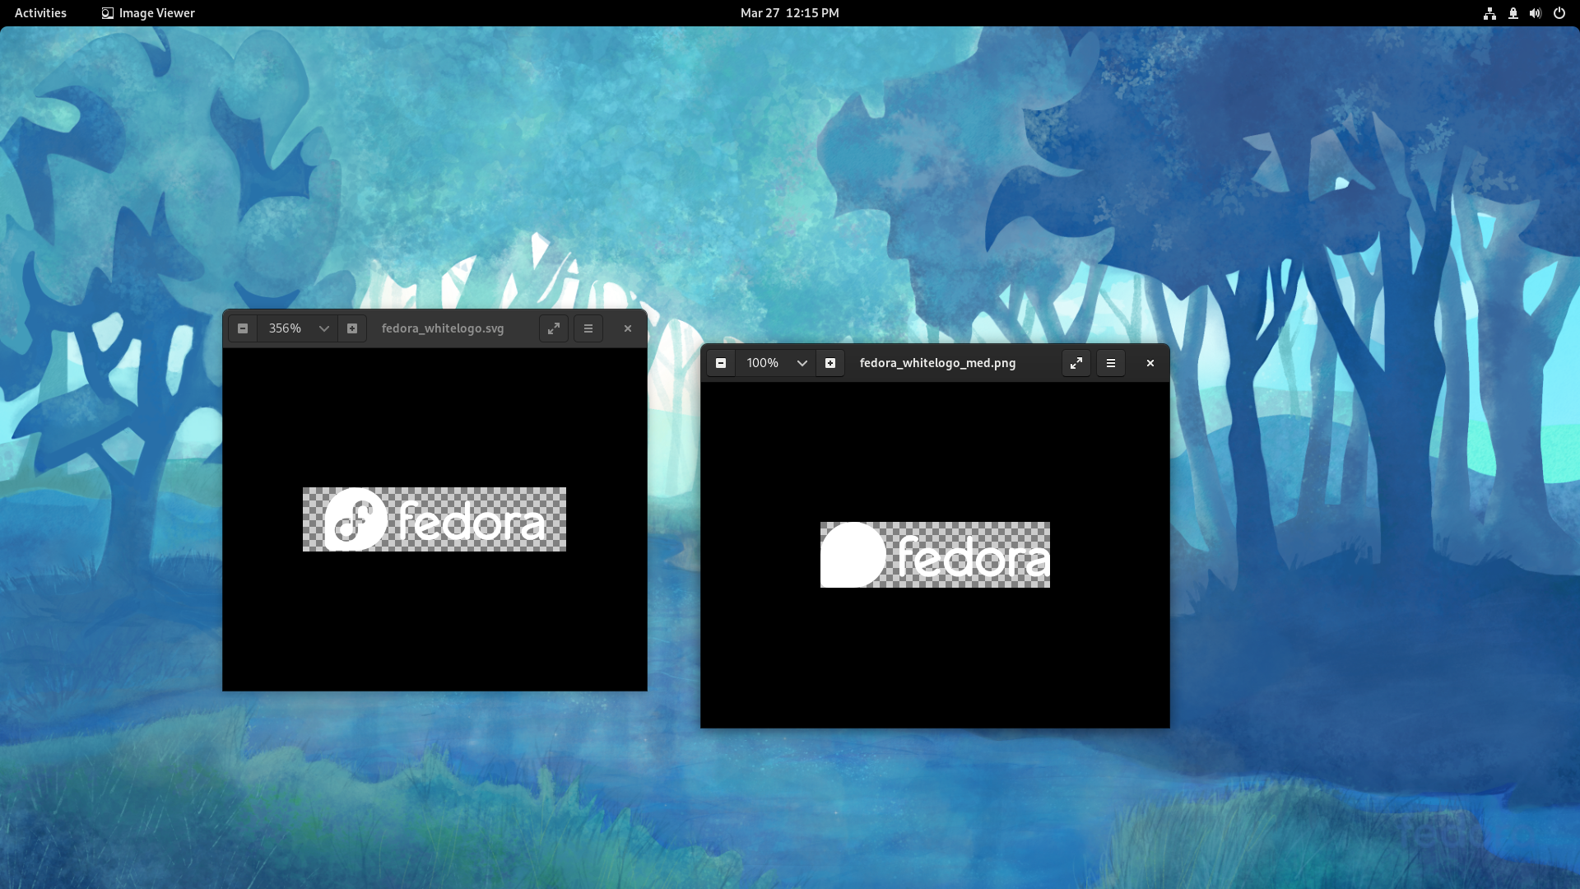
Task: Zoom in on fedora_whitelogo.svg window
Action: point(352,328)
